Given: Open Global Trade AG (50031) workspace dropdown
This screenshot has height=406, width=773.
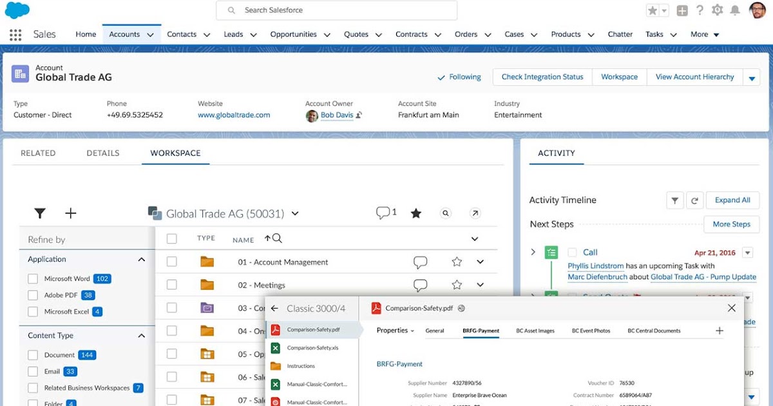Looking at the screenshot, I should 295,213.
